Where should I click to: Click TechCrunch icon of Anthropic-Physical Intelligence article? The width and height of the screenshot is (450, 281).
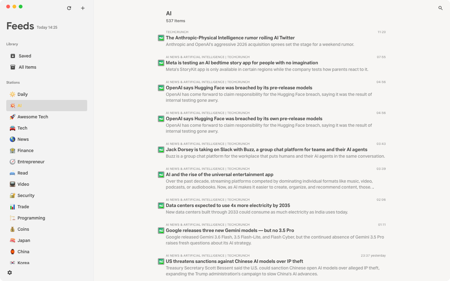(161, 38)
